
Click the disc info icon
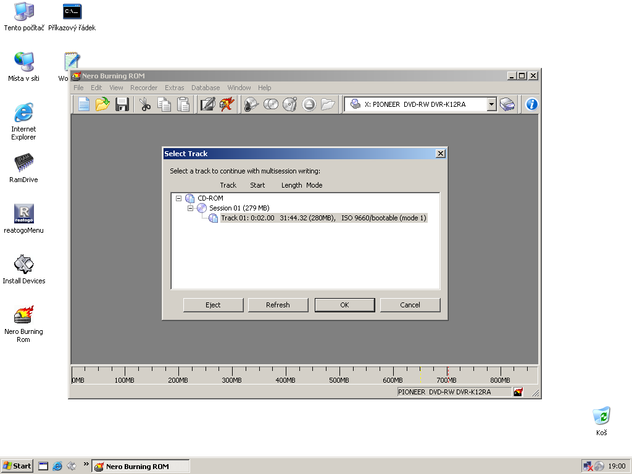[290, 104]
